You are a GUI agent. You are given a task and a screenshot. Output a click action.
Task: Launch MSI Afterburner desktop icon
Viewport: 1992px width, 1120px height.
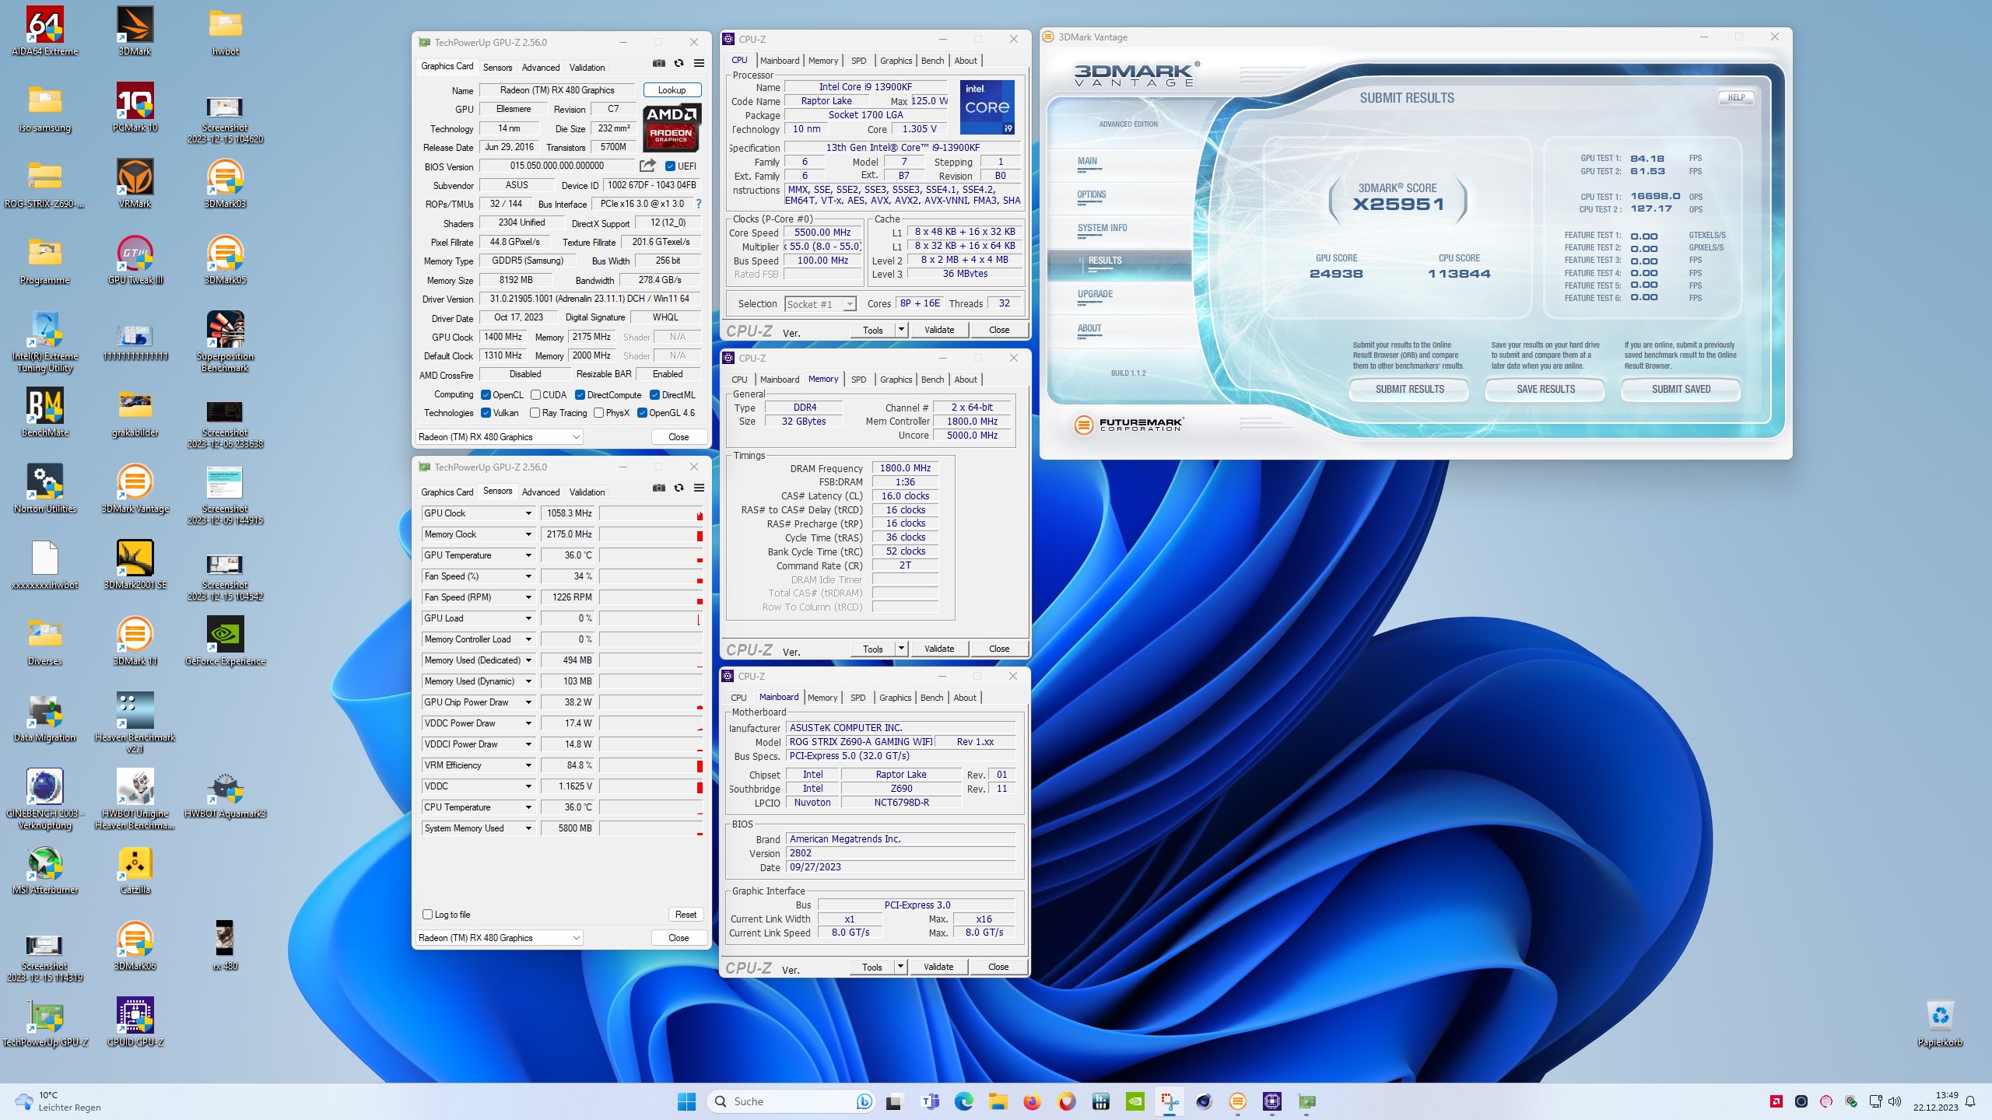tap(44, 870)
